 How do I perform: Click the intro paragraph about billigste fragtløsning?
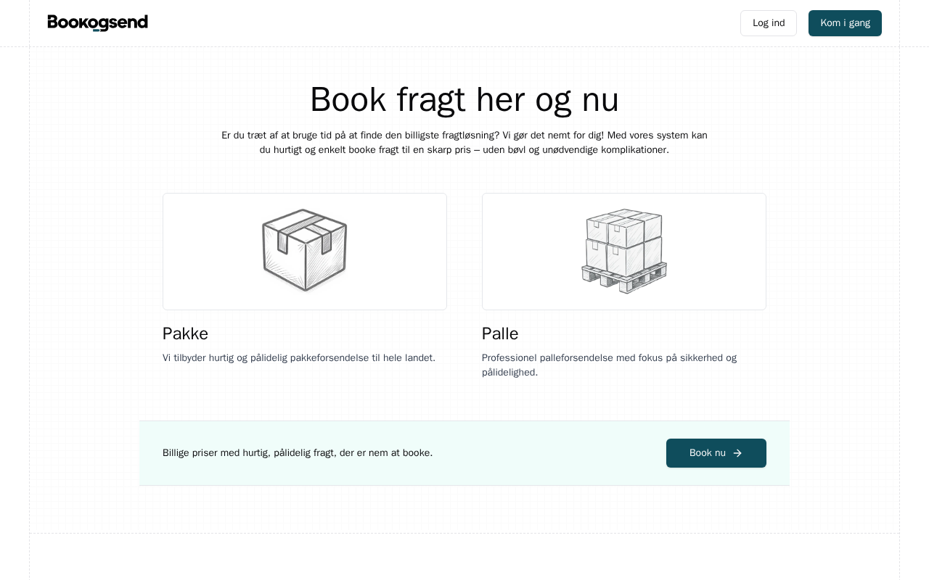click(x=464, y=142)
